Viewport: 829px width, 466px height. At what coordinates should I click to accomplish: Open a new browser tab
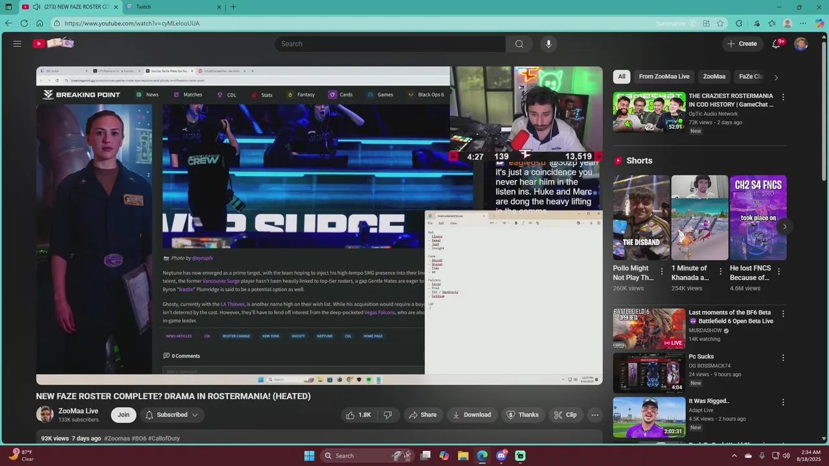click(x=233, y=7)
